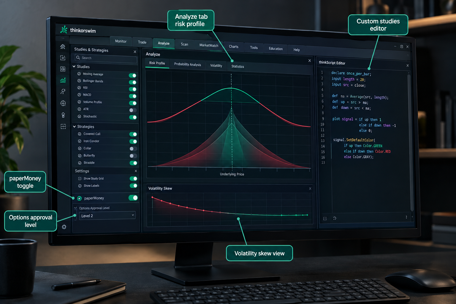Switch to the Monitor tab
The width and height of the screenshot is (456, 304).
click(x=121, y=41)
